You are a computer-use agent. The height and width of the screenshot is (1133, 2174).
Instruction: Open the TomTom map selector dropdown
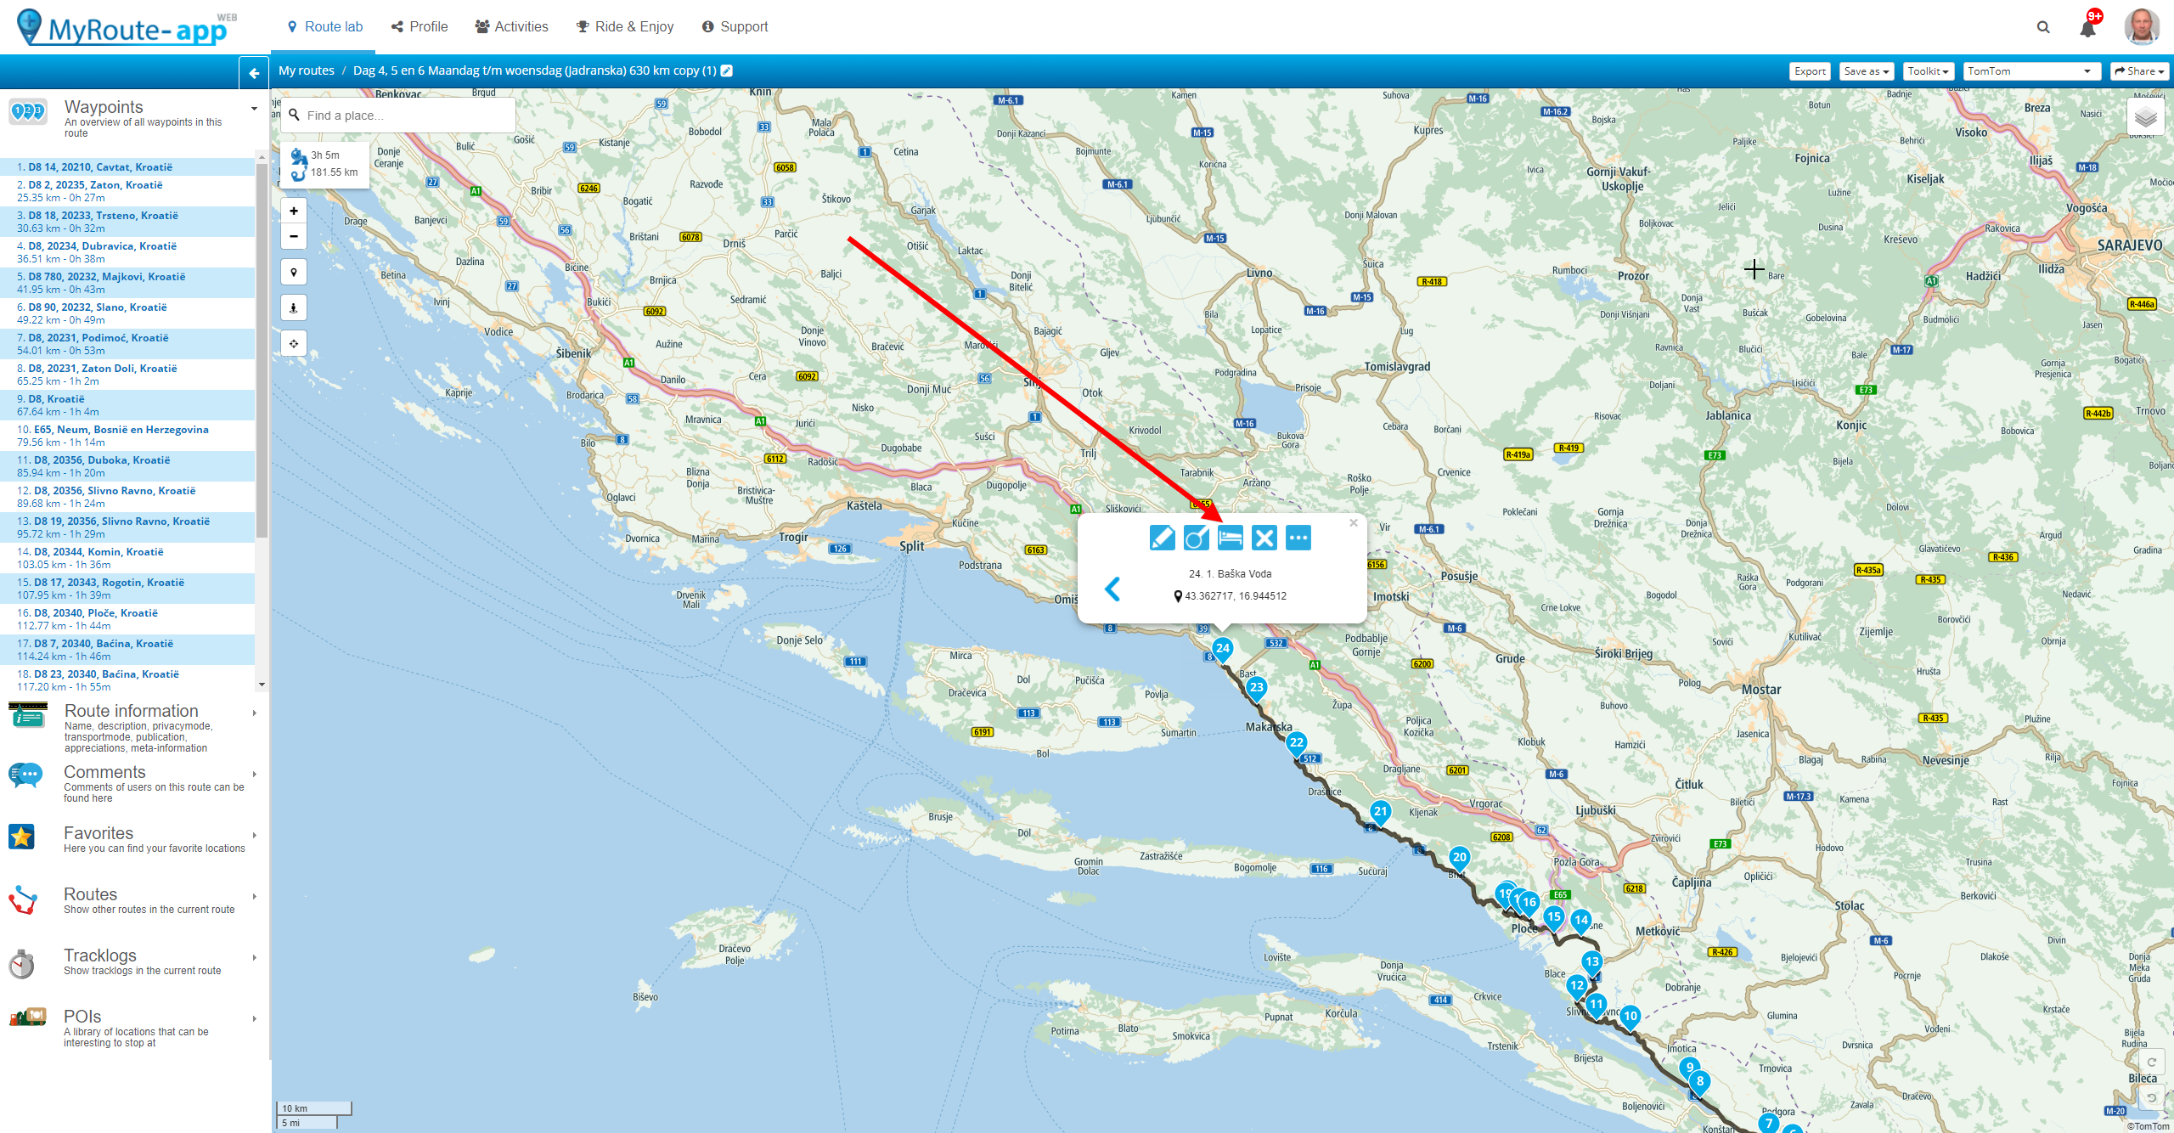pyautogui.click(x=2030, y=71)
